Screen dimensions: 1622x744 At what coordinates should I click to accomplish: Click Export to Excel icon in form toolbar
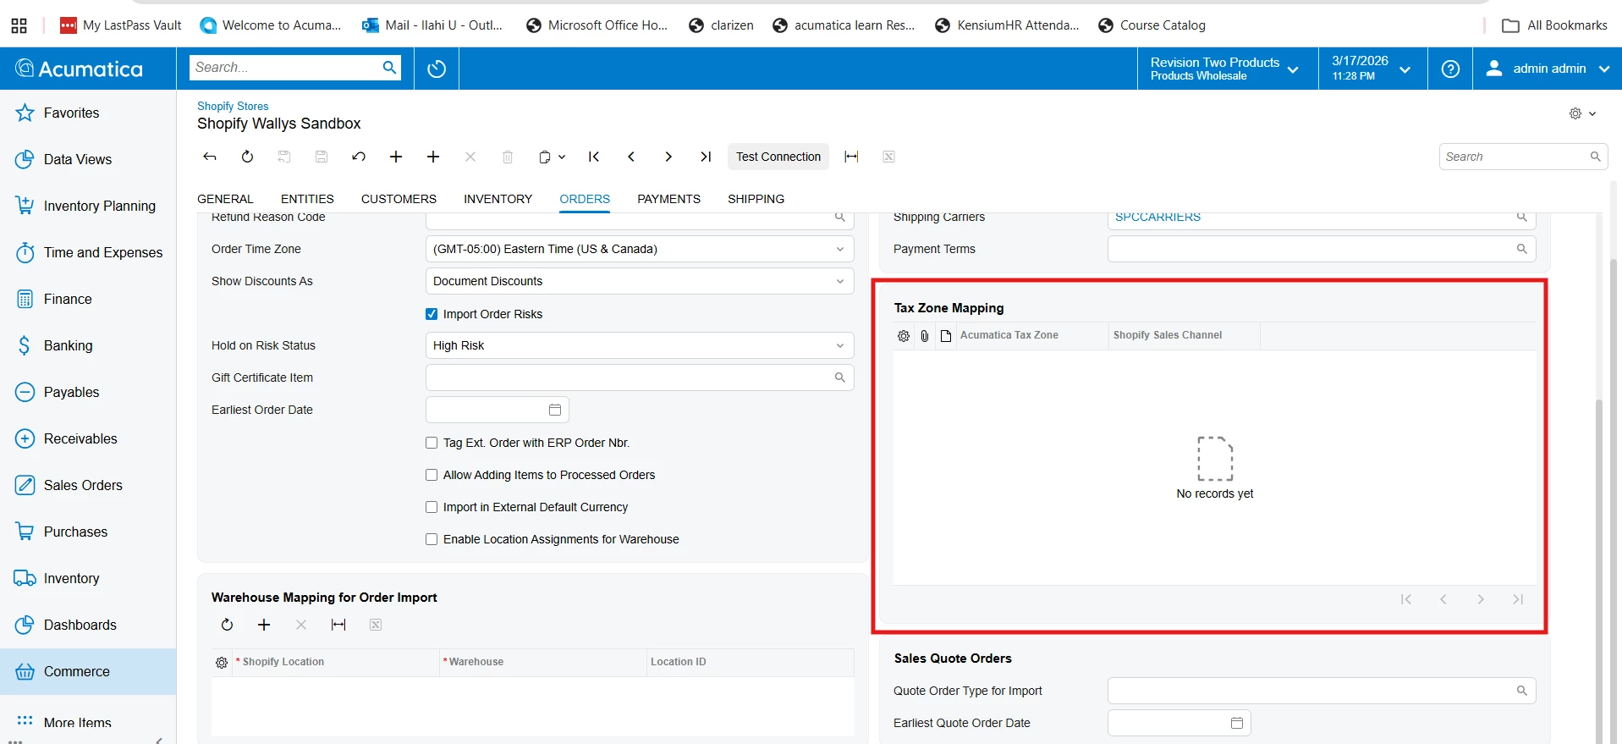pyautogui.click(x=888, y=157)
